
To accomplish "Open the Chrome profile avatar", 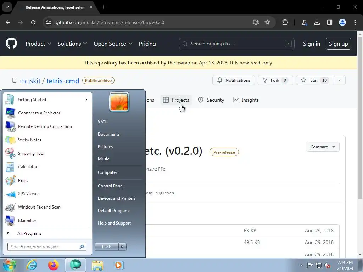I will click(x=342, y=22).
